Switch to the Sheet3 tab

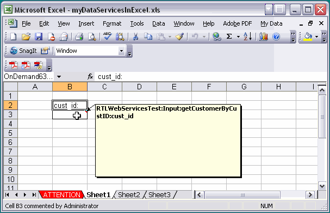(159, 195)
